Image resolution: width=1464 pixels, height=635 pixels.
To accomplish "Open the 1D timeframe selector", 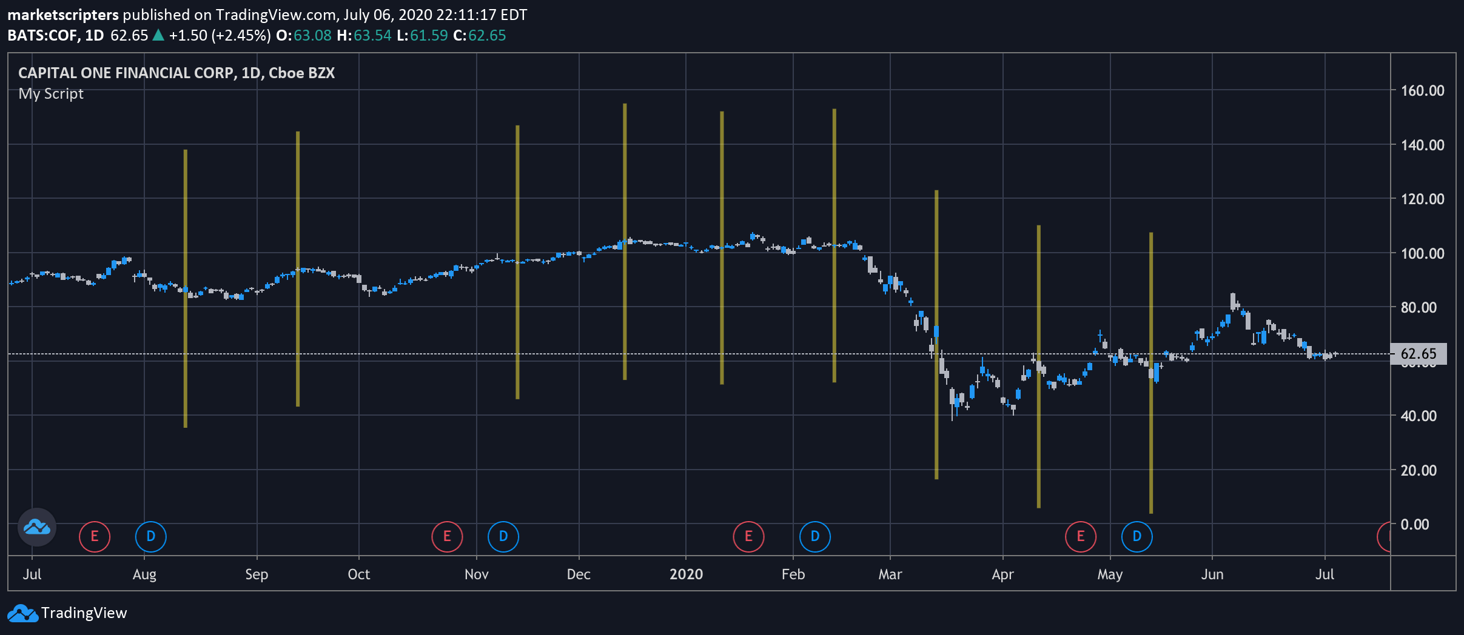I will click(97, 35).
